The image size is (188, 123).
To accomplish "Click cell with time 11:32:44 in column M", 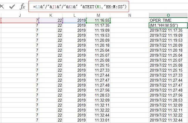I will click(x=98, y=115).
